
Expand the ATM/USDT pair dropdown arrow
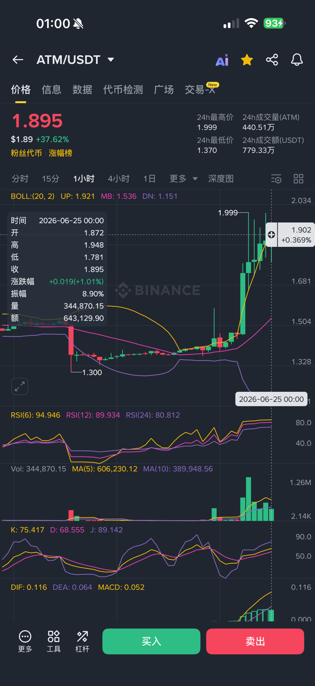pyautogui.click(x=111, y=60)
